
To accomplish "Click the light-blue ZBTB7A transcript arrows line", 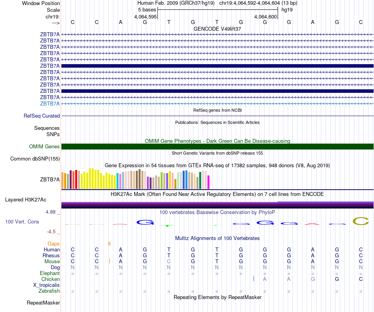I will pyautogui.click(x=218, y=104).
